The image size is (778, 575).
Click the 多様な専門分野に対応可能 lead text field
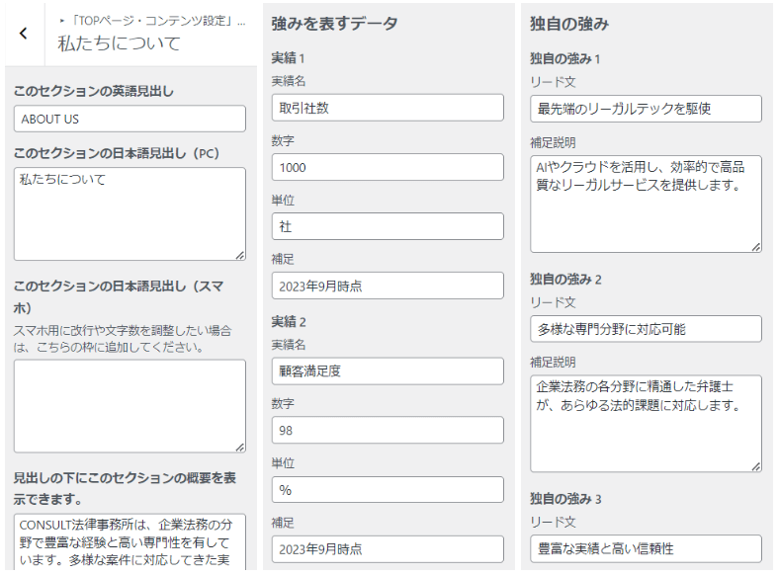pyautogui.click(x=646, y=329)
